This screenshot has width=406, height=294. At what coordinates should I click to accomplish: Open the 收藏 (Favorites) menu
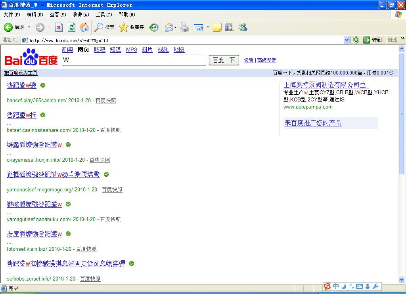tap(81, 15)
